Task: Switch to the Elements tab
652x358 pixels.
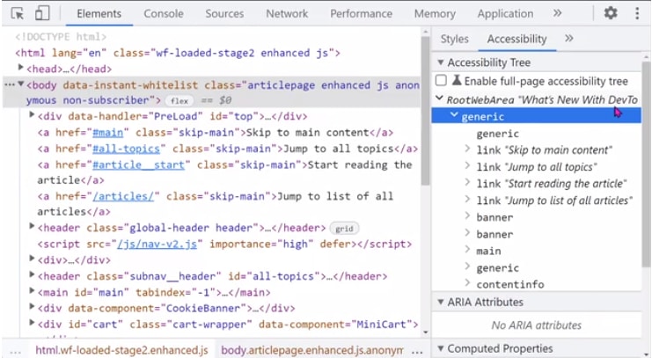Action: point(99,14)
